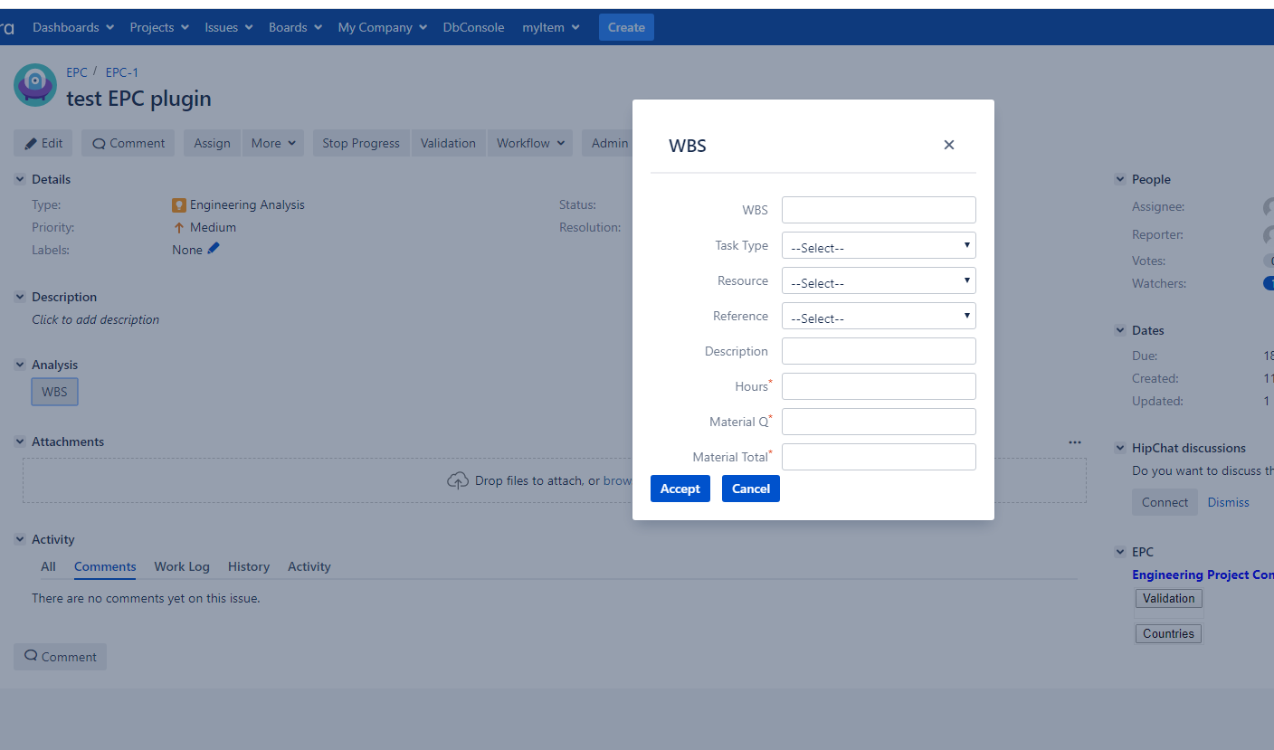
Task: Close the WBS dialog with the X
Action: [949, 145]
